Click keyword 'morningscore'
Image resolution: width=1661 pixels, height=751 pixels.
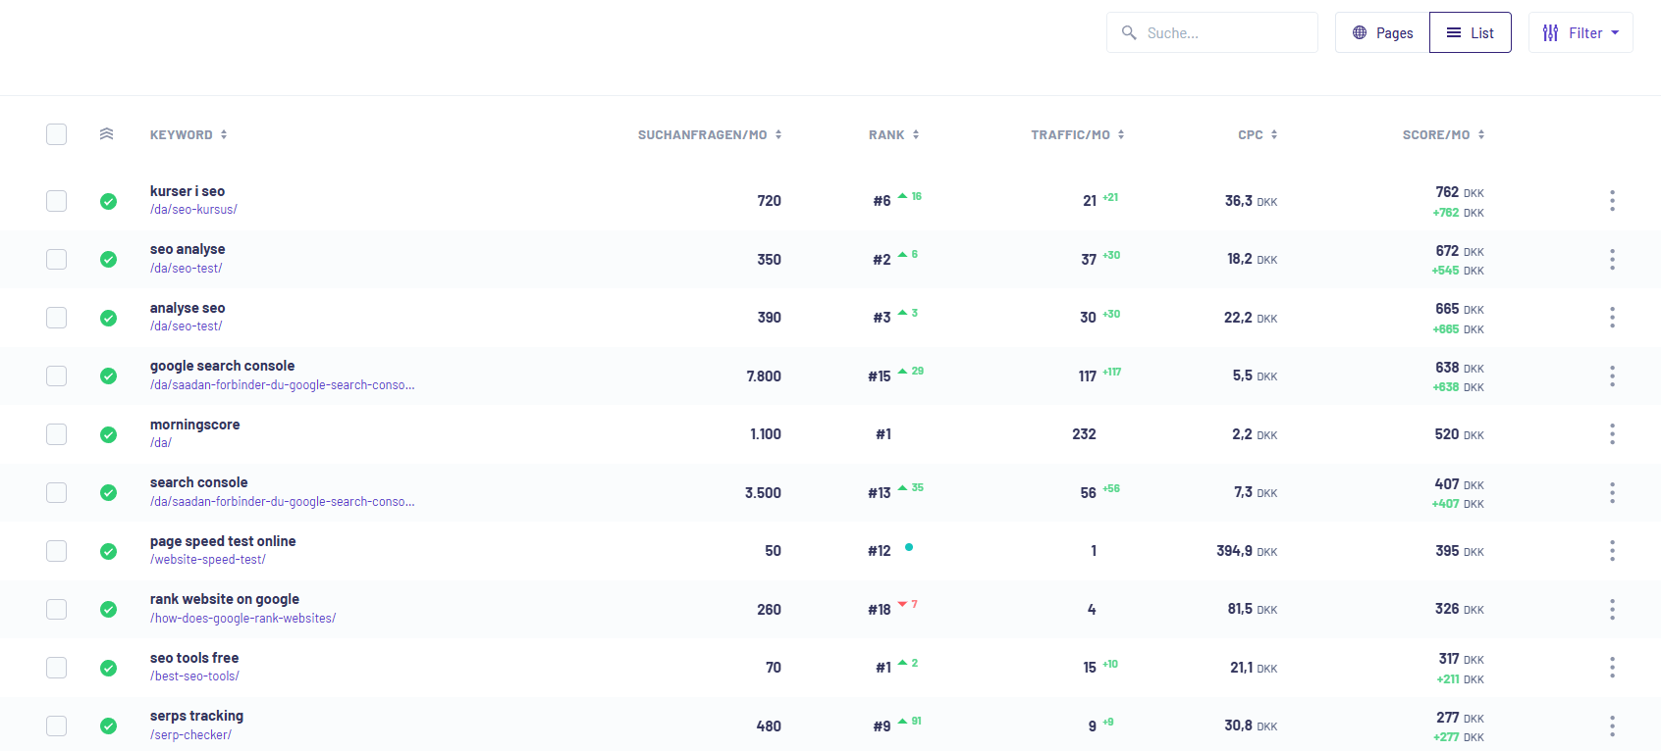pyautogui.click(x=194, y=425)
